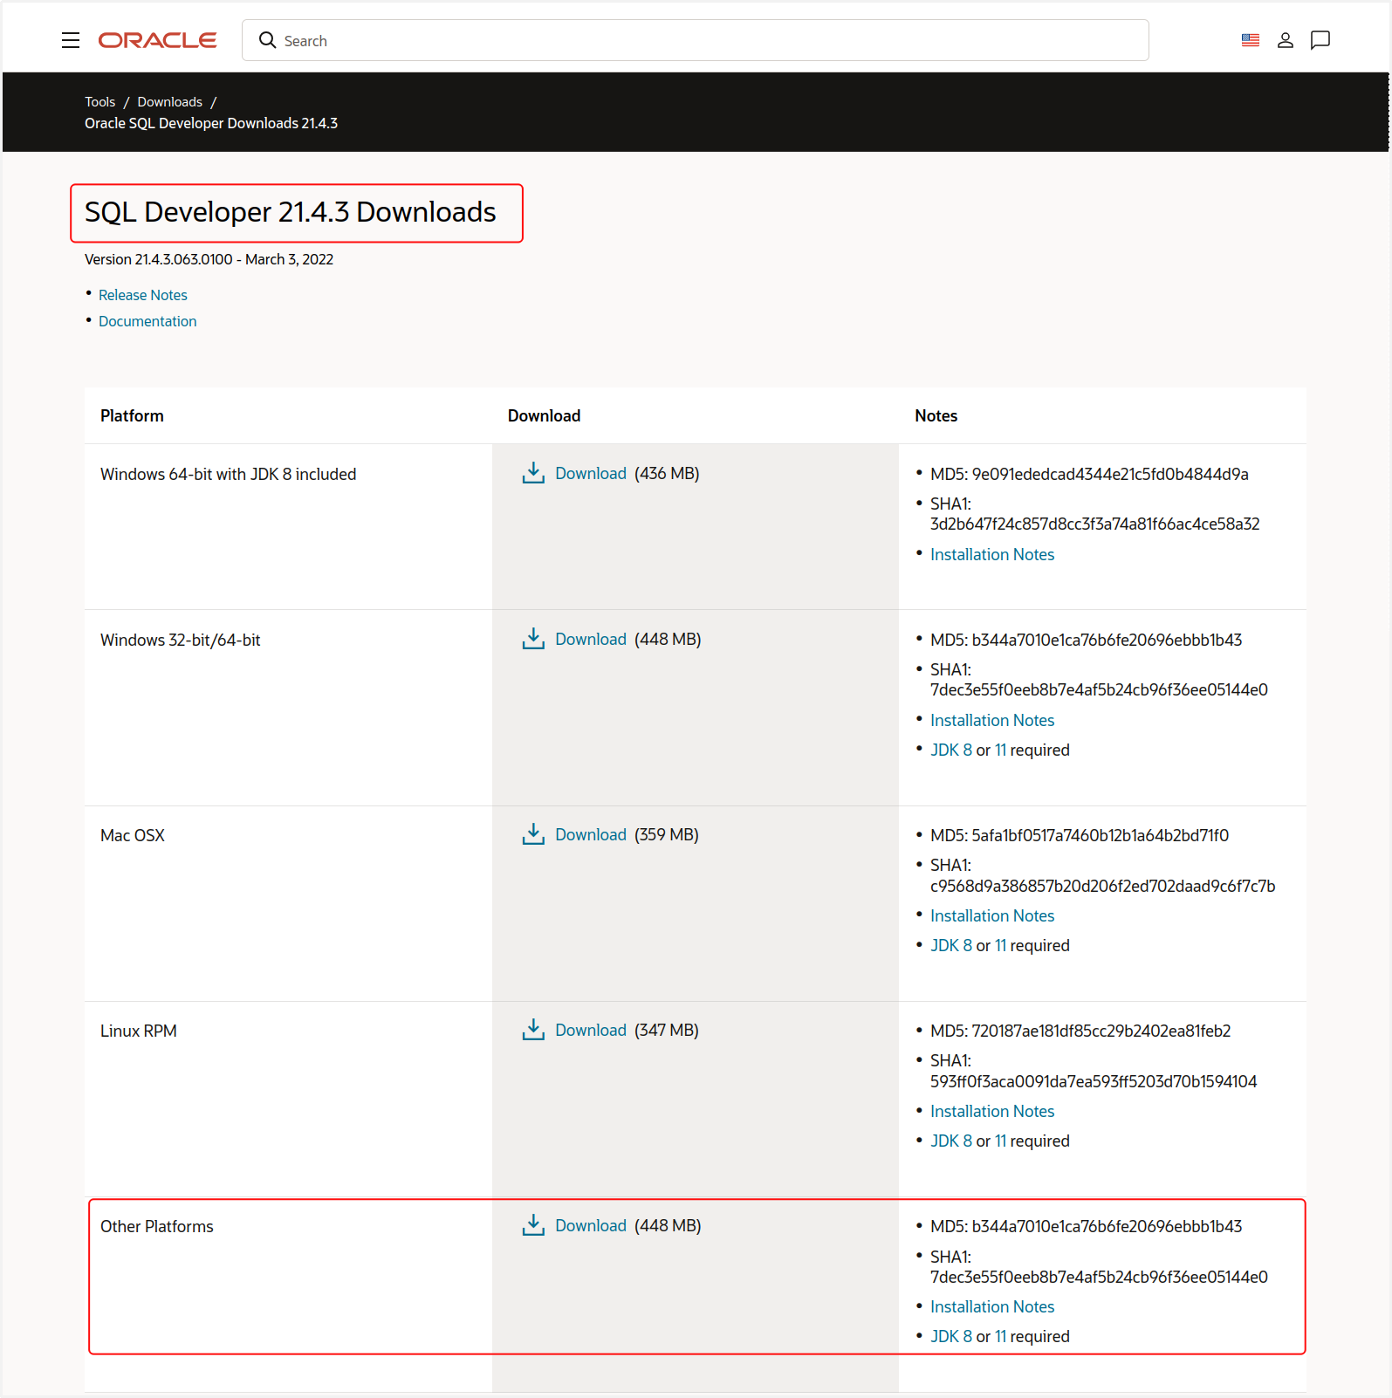Click the Notes column header

(936, 415)
